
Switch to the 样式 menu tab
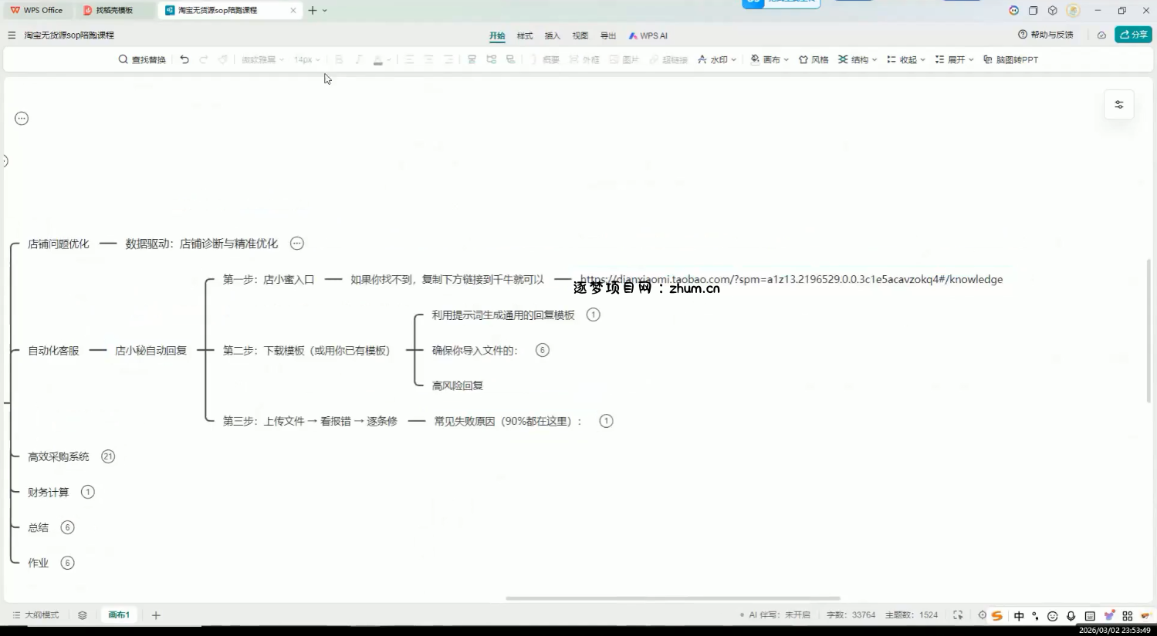(525, 35)
